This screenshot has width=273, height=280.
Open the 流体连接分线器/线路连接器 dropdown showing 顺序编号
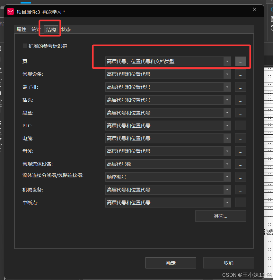pyautogui.click(x=227, y=177)
